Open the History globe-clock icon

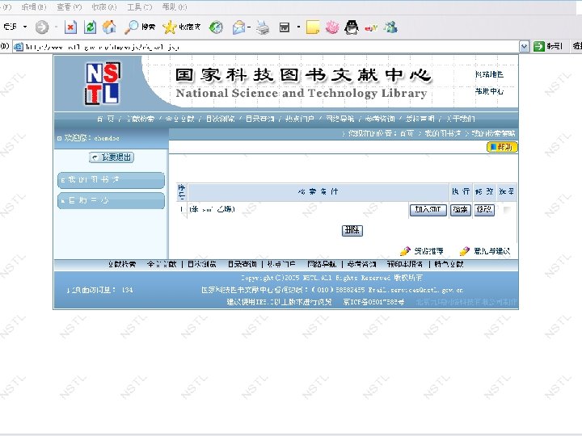click(216, 27)
